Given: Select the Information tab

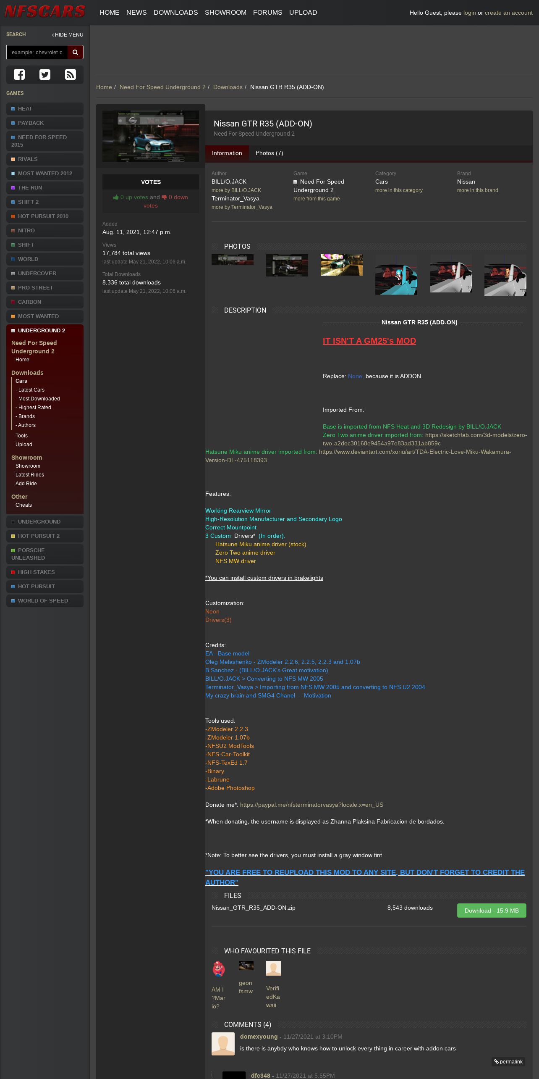Looking at the screenshot, I should [227, 153].
